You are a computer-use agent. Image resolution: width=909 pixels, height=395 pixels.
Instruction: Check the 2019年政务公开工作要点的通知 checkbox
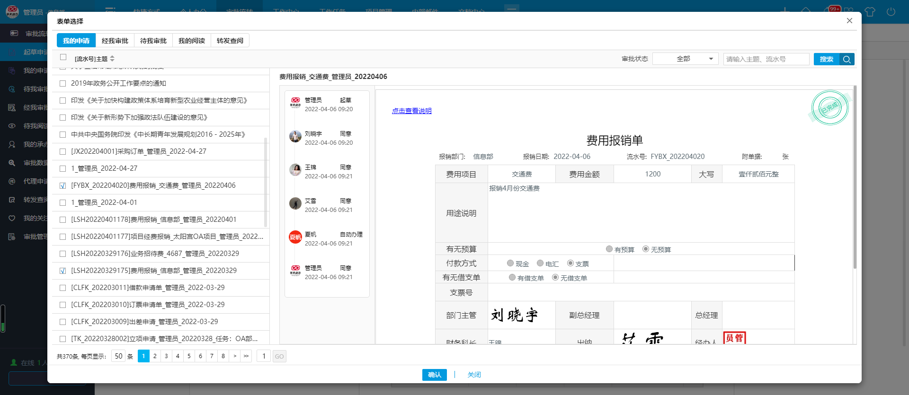62,84
